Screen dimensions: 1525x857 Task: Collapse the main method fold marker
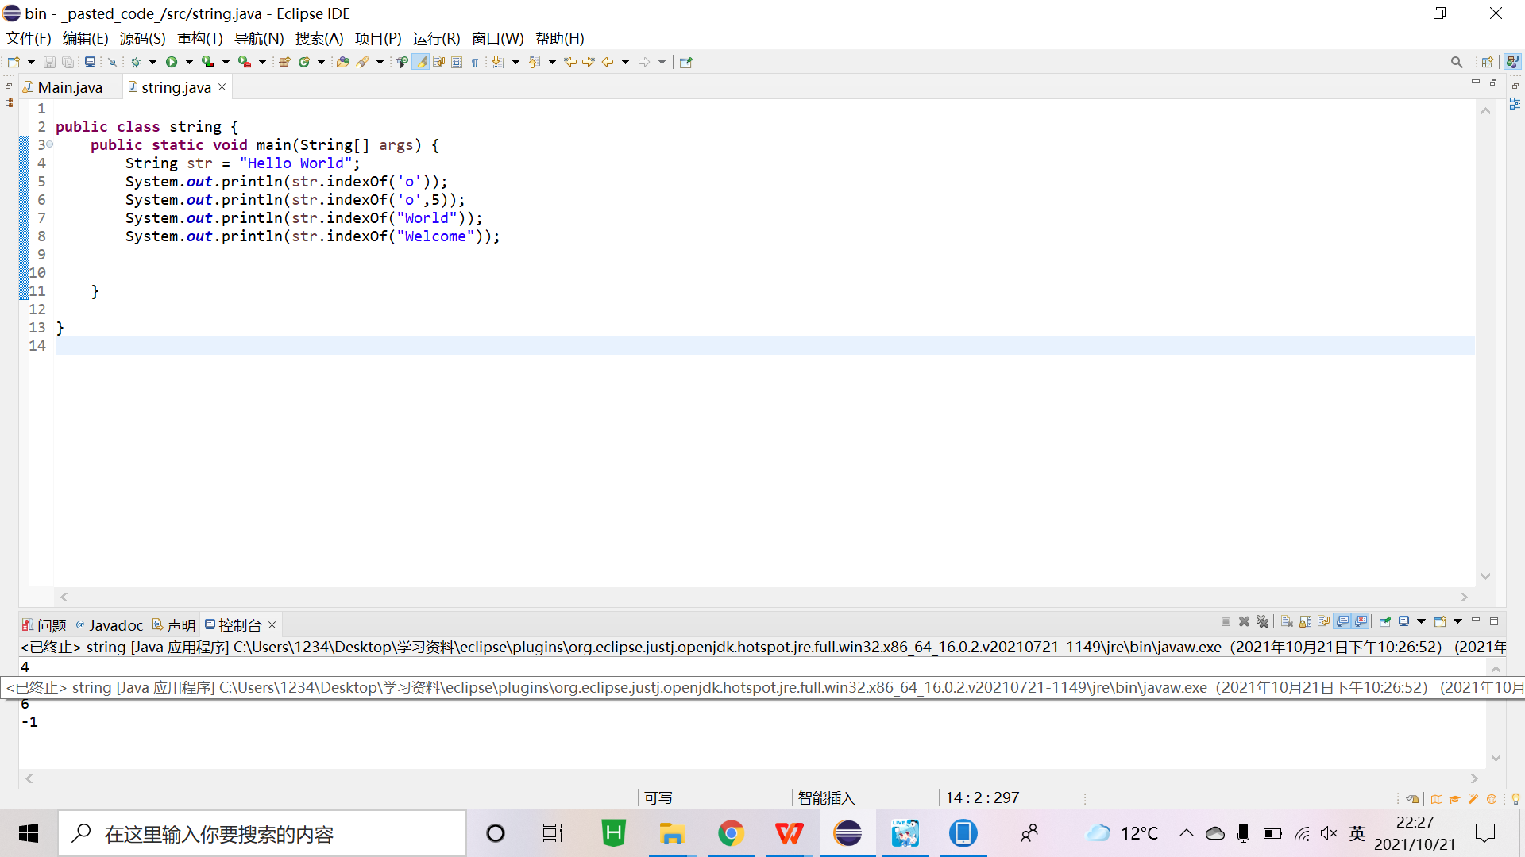pyautogui.click(x=49, y=144)
